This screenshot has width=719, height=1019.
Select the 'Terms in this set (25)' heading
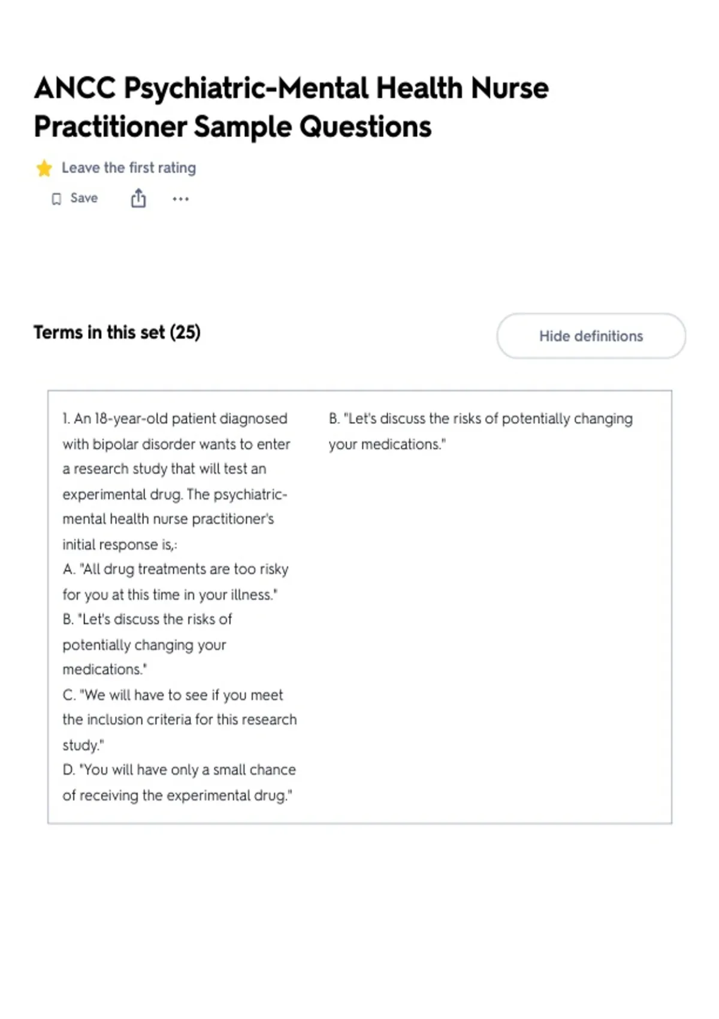point(117,332)
